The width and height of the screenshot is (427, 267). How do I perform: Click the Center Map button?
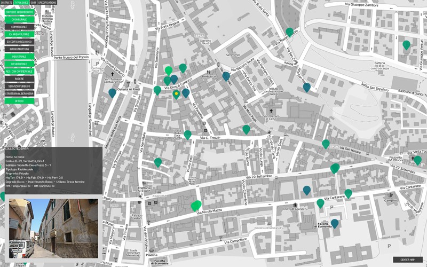pos(408,260)
